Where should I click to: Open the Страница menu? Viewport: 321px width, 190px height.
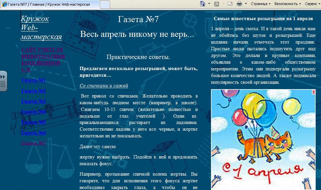[x=260, y=4]
